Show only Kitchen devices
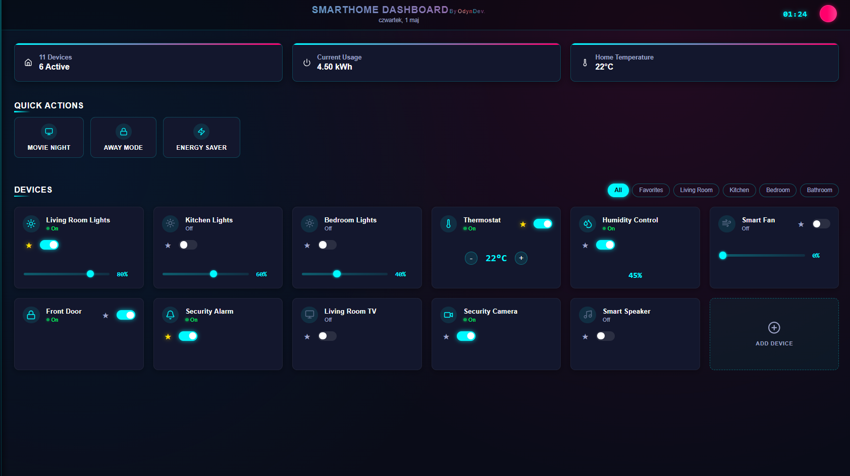This screenshot has height=476, width=850. coord(739,190)
